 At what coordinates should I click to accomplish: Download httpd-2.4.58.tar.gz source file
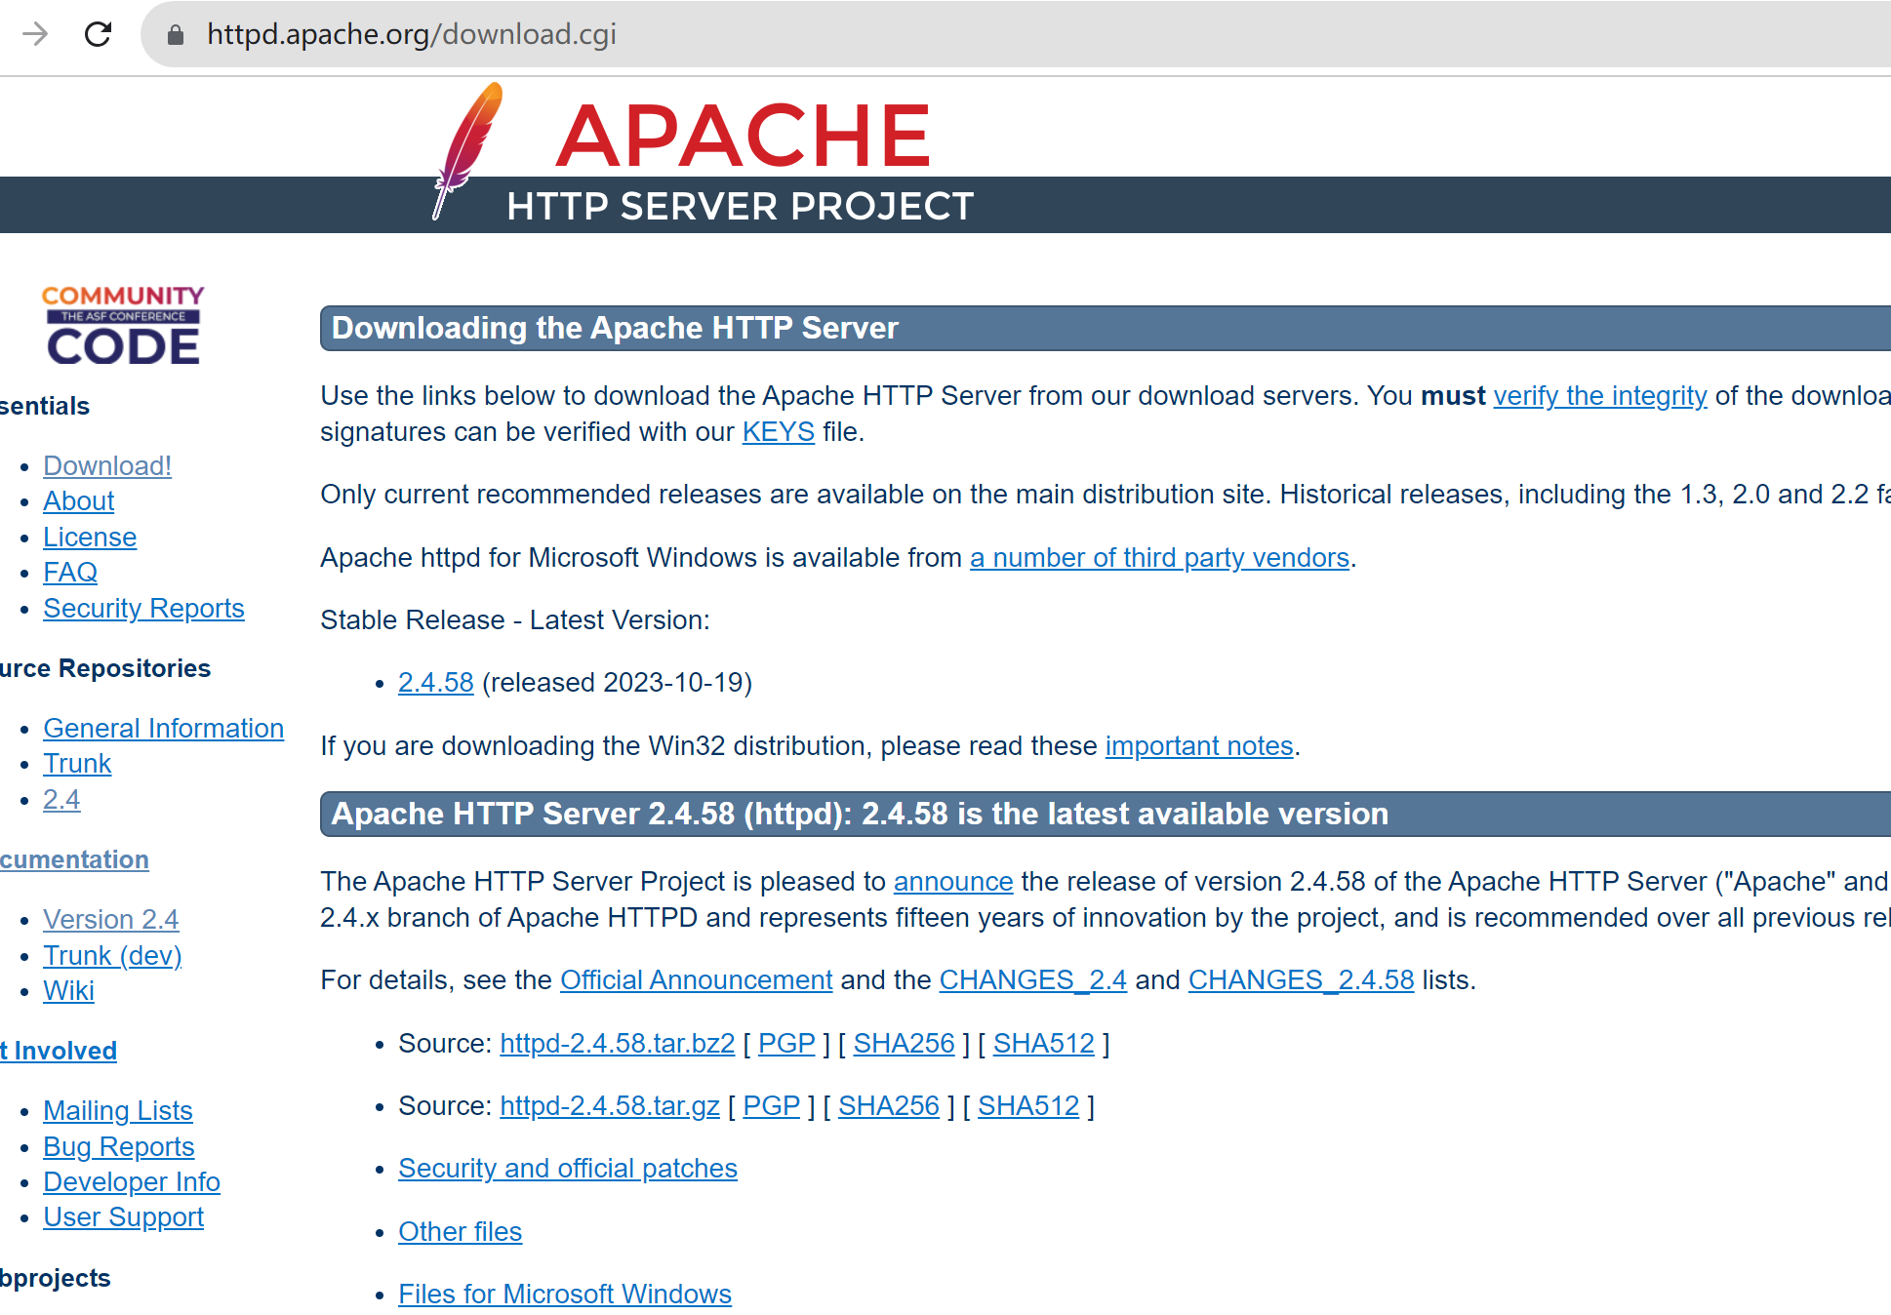609,1106
